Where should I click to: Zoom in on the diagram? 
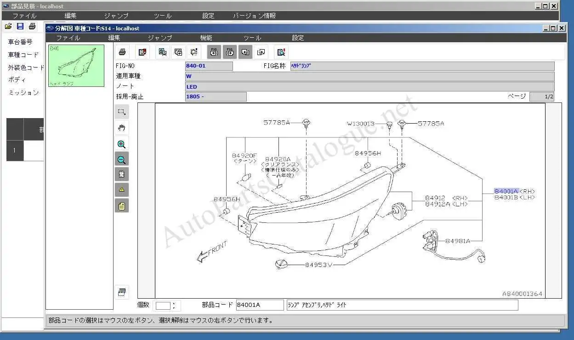coord(122,144)
